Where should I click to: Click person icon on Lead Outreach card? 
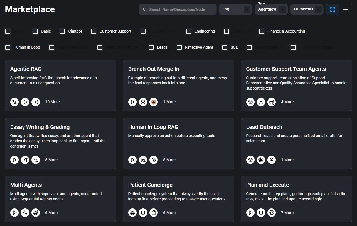(272, 160)
